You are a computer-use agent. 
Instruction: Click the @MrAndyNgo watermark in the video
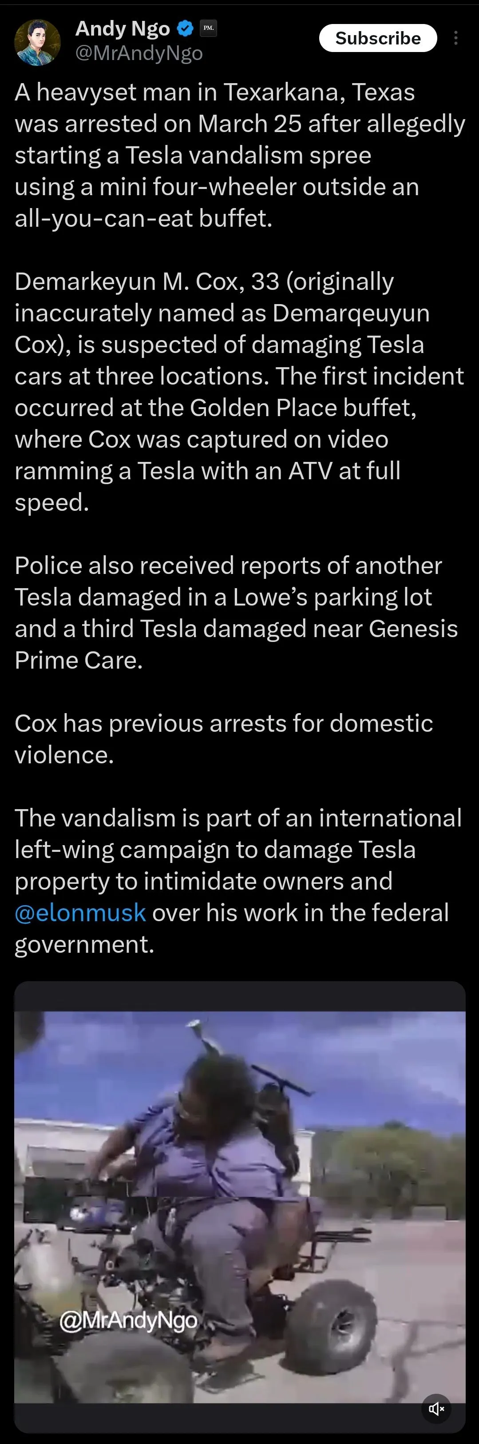(x=128, y=1320)
